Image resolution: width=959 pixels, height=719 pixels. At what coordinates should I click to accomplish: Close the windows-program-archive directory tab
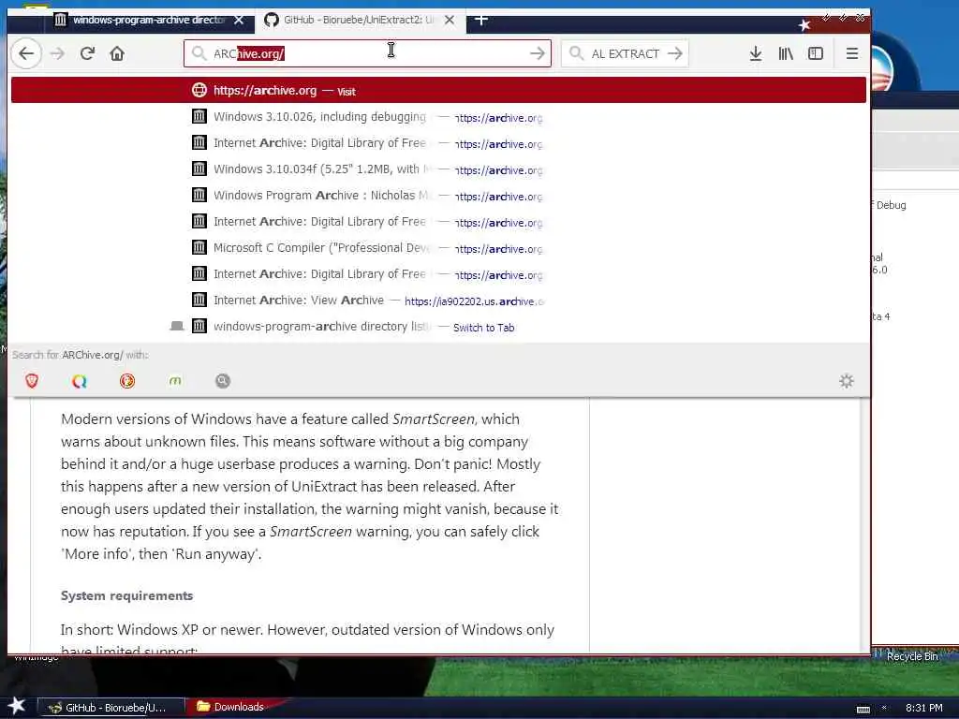point(239,21)
